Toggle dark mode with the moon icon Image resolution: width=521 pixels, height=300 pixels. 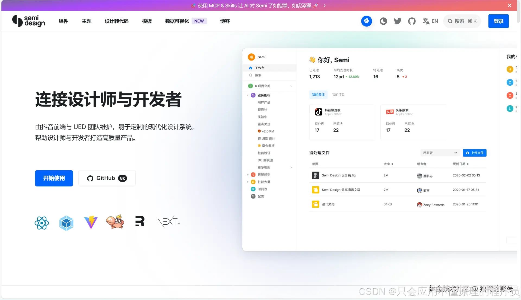click(383, 21)
